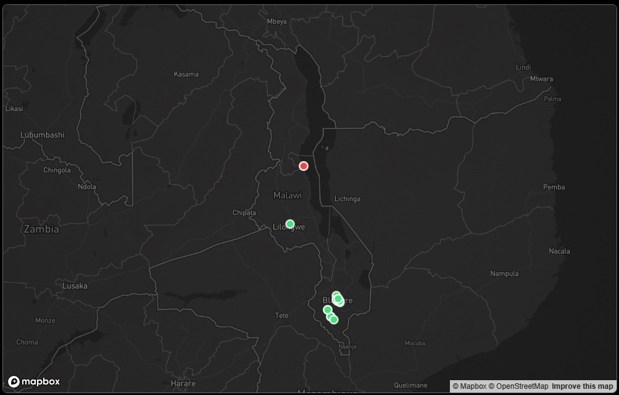Click the Harare city label
This screenshot has width=619, height=395.
pos(183,383)
